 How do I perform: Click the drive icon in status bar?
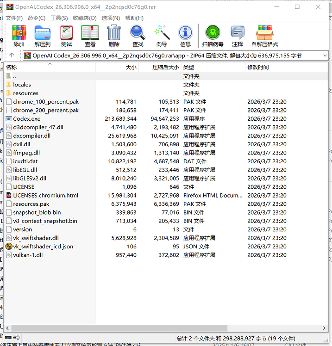click(8, 337)
